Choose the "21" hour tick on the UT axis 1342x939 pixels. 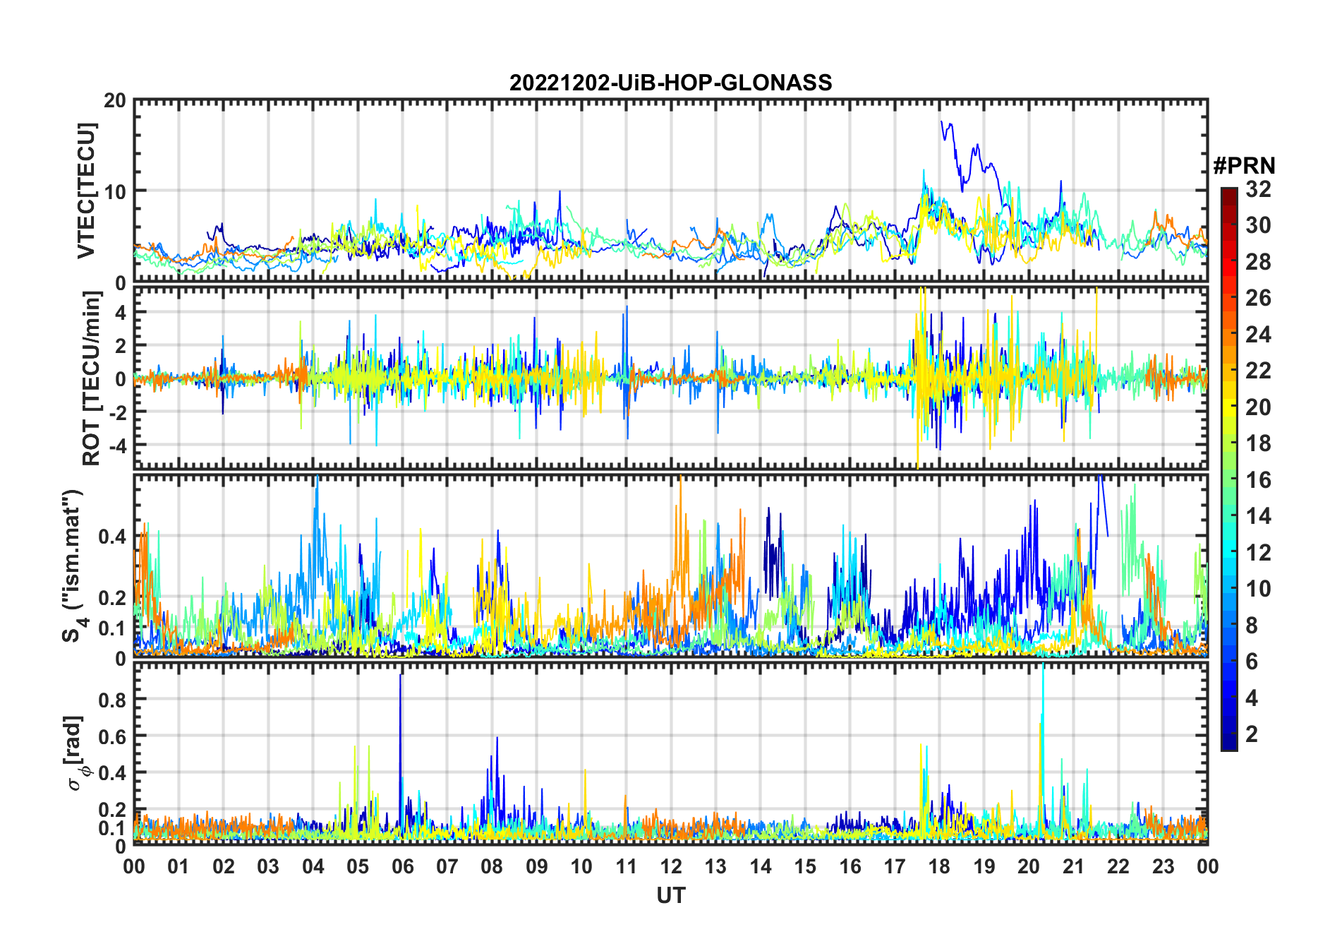(x=1074, y=866)
